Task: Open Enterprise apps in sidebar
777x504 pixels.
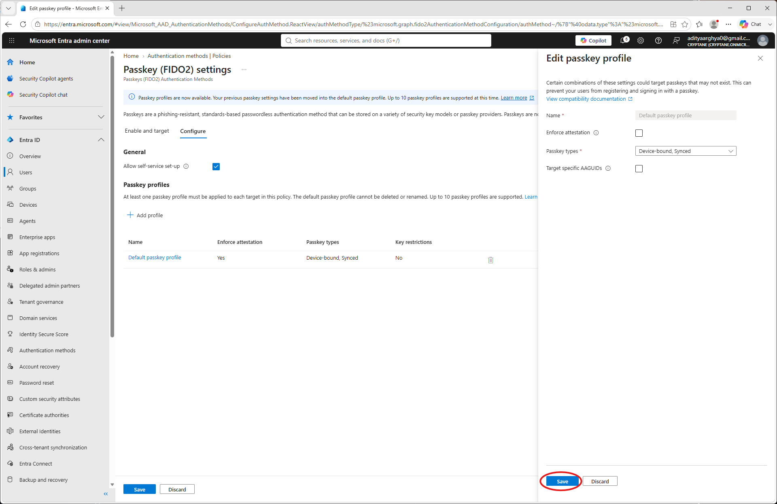Action: (x=37, y=237)
